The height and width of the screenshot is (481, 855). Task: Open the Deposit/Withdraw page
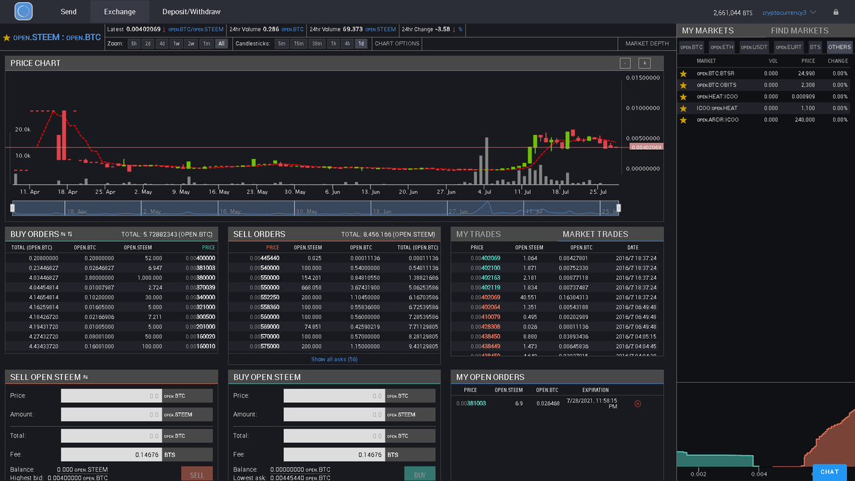click(191, 12)
